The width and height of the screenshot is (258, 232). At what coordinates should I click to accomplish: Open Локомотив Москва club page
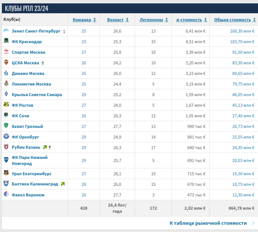pyautogui.click(x=31, y=84)
